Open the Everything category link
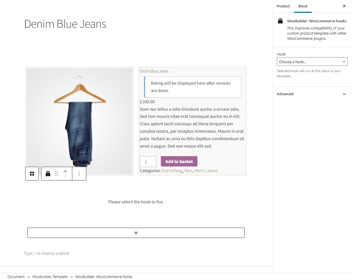The height and width of the screenshot is (280, 352). (x=172, y=171)
